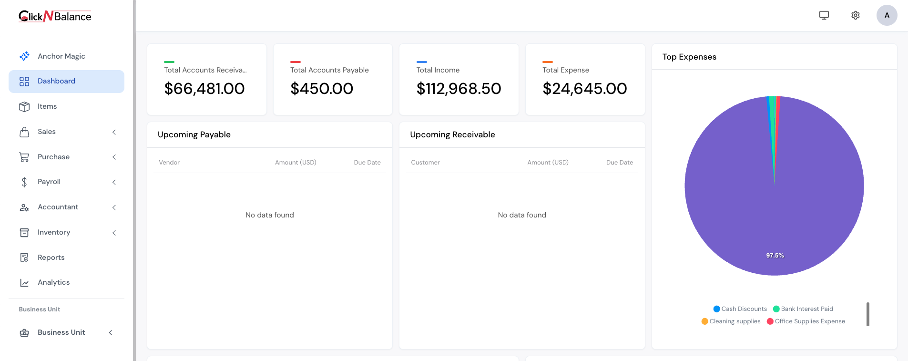Toggle Cleaning supplies legend entry

pyautogui.click(x=731, y=321)
